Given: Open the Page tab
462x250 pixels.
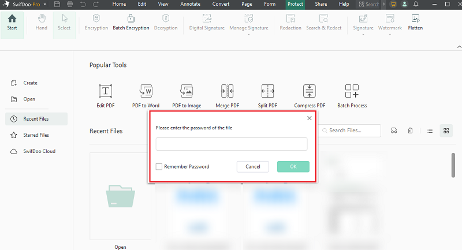Looking at the screenshot, I should click(247, 4).
